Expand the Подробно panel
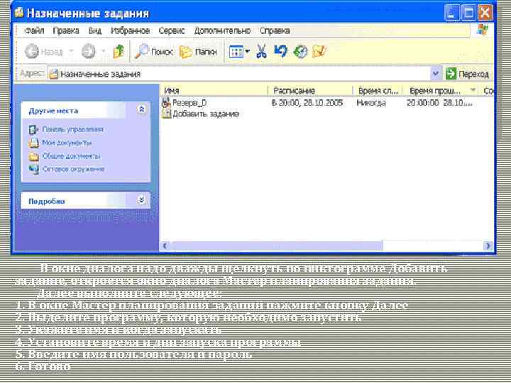The height and width of the screenshot is (383, 511). pyautogui.click(x=141, y=199)
